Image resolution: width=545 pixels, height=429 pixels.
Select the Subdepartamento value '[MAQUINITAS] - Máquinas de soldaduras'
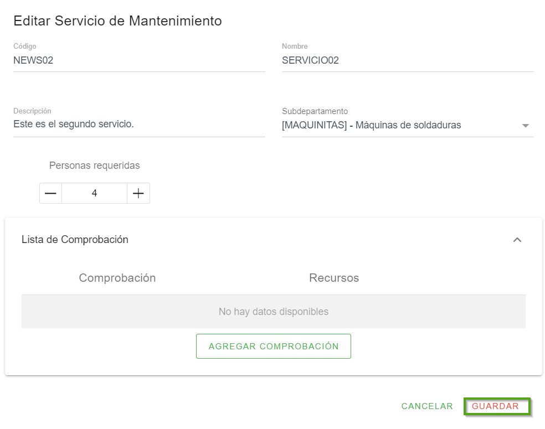pos(371,125)
